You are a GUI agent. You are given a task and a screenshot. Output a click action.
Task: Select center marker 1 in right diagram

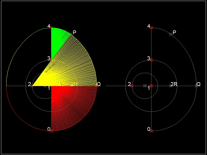point(151,86)
